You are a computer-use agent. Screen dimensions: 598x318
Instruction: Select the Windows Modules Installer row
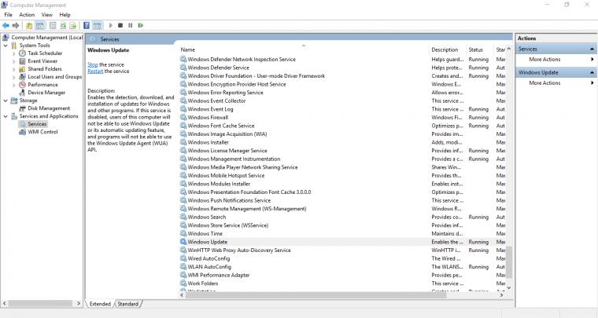pyautogui.click(x=342, y=184)
